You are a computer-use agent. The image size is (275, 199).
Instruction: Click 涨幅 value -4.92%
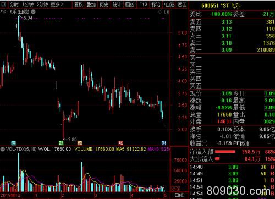point(224,107)
